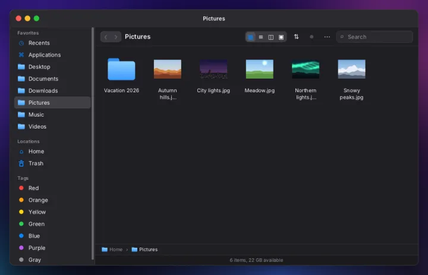Select Documents in the sidebar
Screen dimensions: 428x275
52,79
